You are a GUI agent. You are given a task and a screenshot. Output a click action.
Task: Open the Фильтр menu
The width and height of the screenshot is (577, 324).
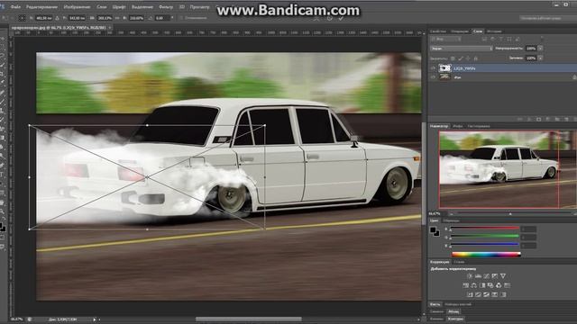click(x=166, y=7)
